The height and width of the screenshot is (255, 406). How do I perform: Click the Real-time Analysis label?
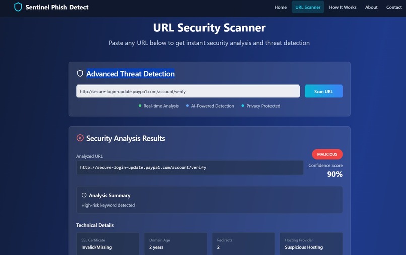coord(161,106)
